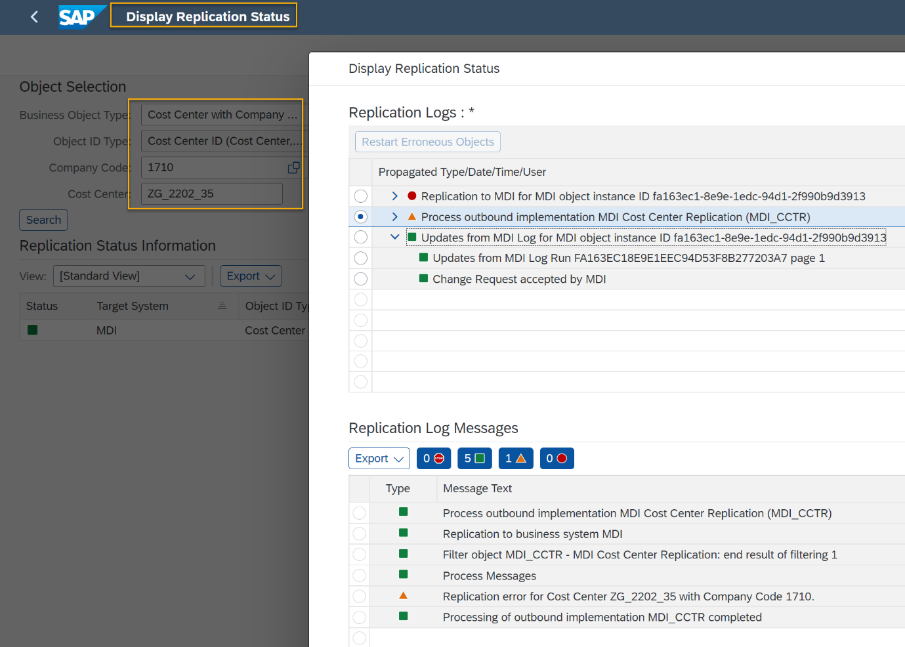Click warning triangle of Replication error message
Screen dimensions: 905x647
404,595
